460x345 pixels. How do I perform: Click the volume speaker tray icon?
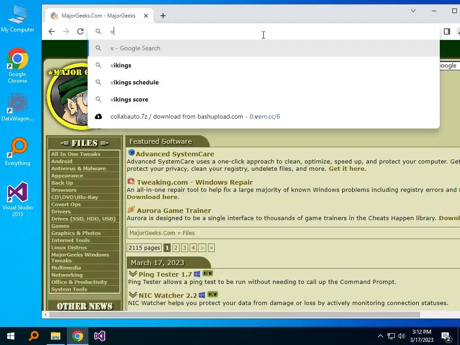point(402,336)
